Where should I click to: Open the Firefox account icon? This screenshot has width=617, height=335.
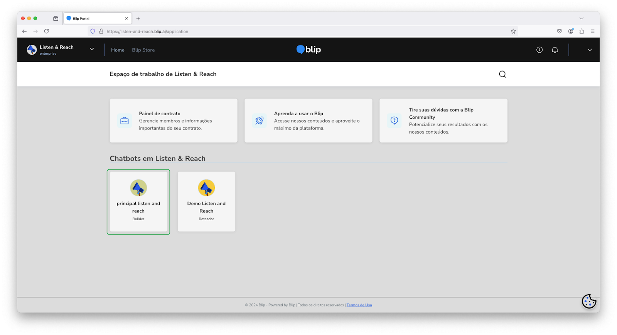click(571, 31)
